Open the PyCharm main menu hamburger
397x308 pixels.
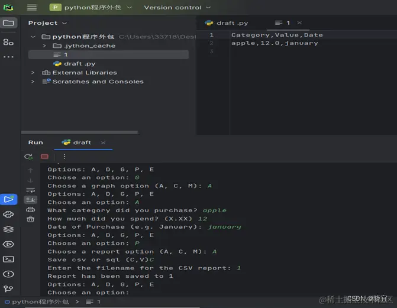(x=31, y=7)
